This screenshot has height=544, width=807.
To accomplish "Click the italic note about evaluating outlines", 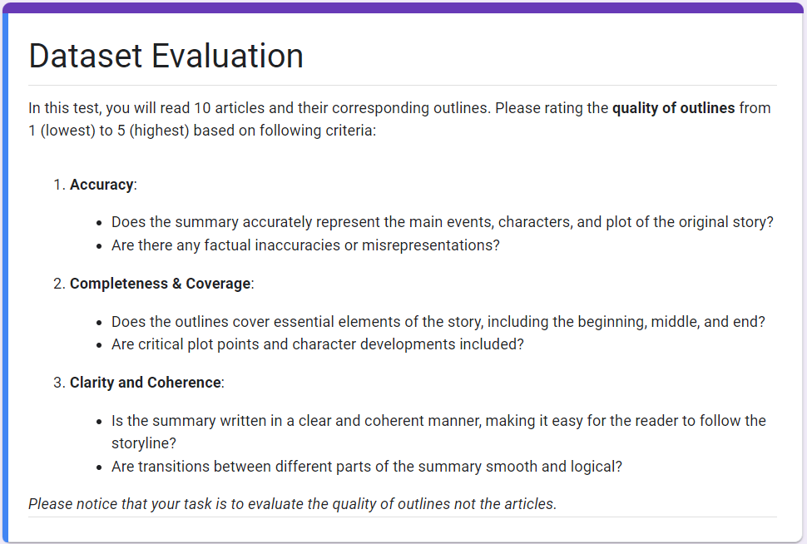I will coord(292,503).
